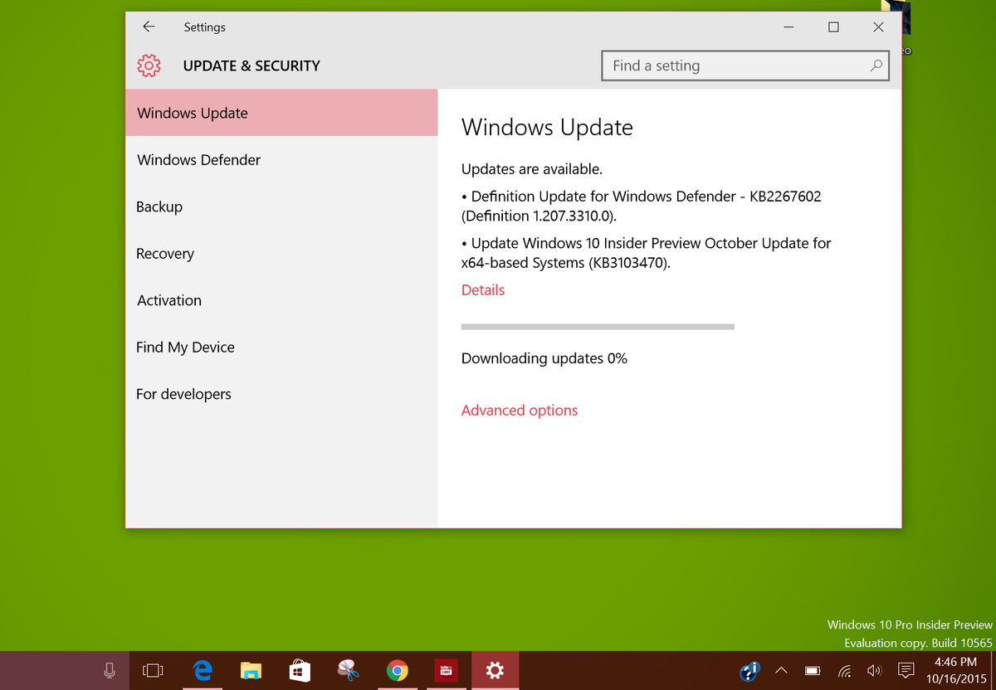Image resolution: width=996 pixels, height=690 pixels.
Task: Click the speaker volume icon
Action: 874,670
